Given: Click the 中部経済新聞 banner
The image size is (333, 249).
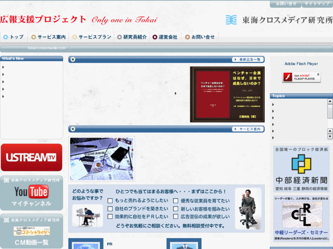Looking at the screenshot, I should click(x=301, y=169).
